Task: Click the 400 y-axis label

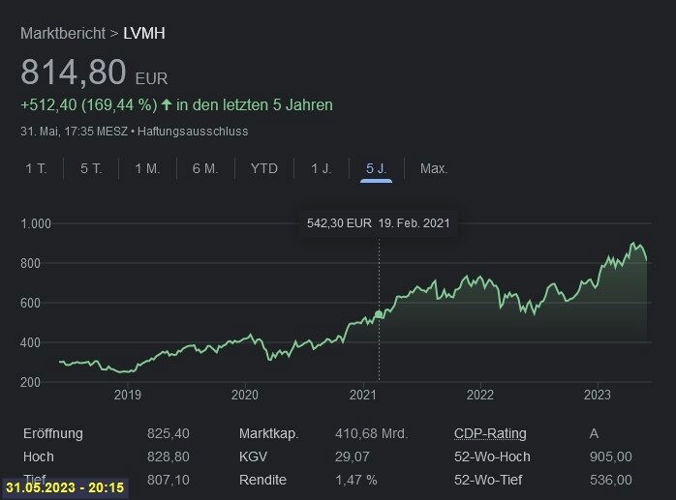Action: click(30, 342)
